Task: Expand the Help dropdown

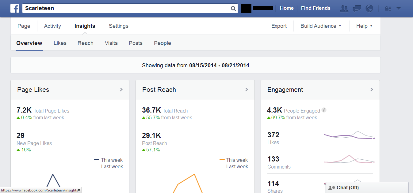Action: coord(364,26)
